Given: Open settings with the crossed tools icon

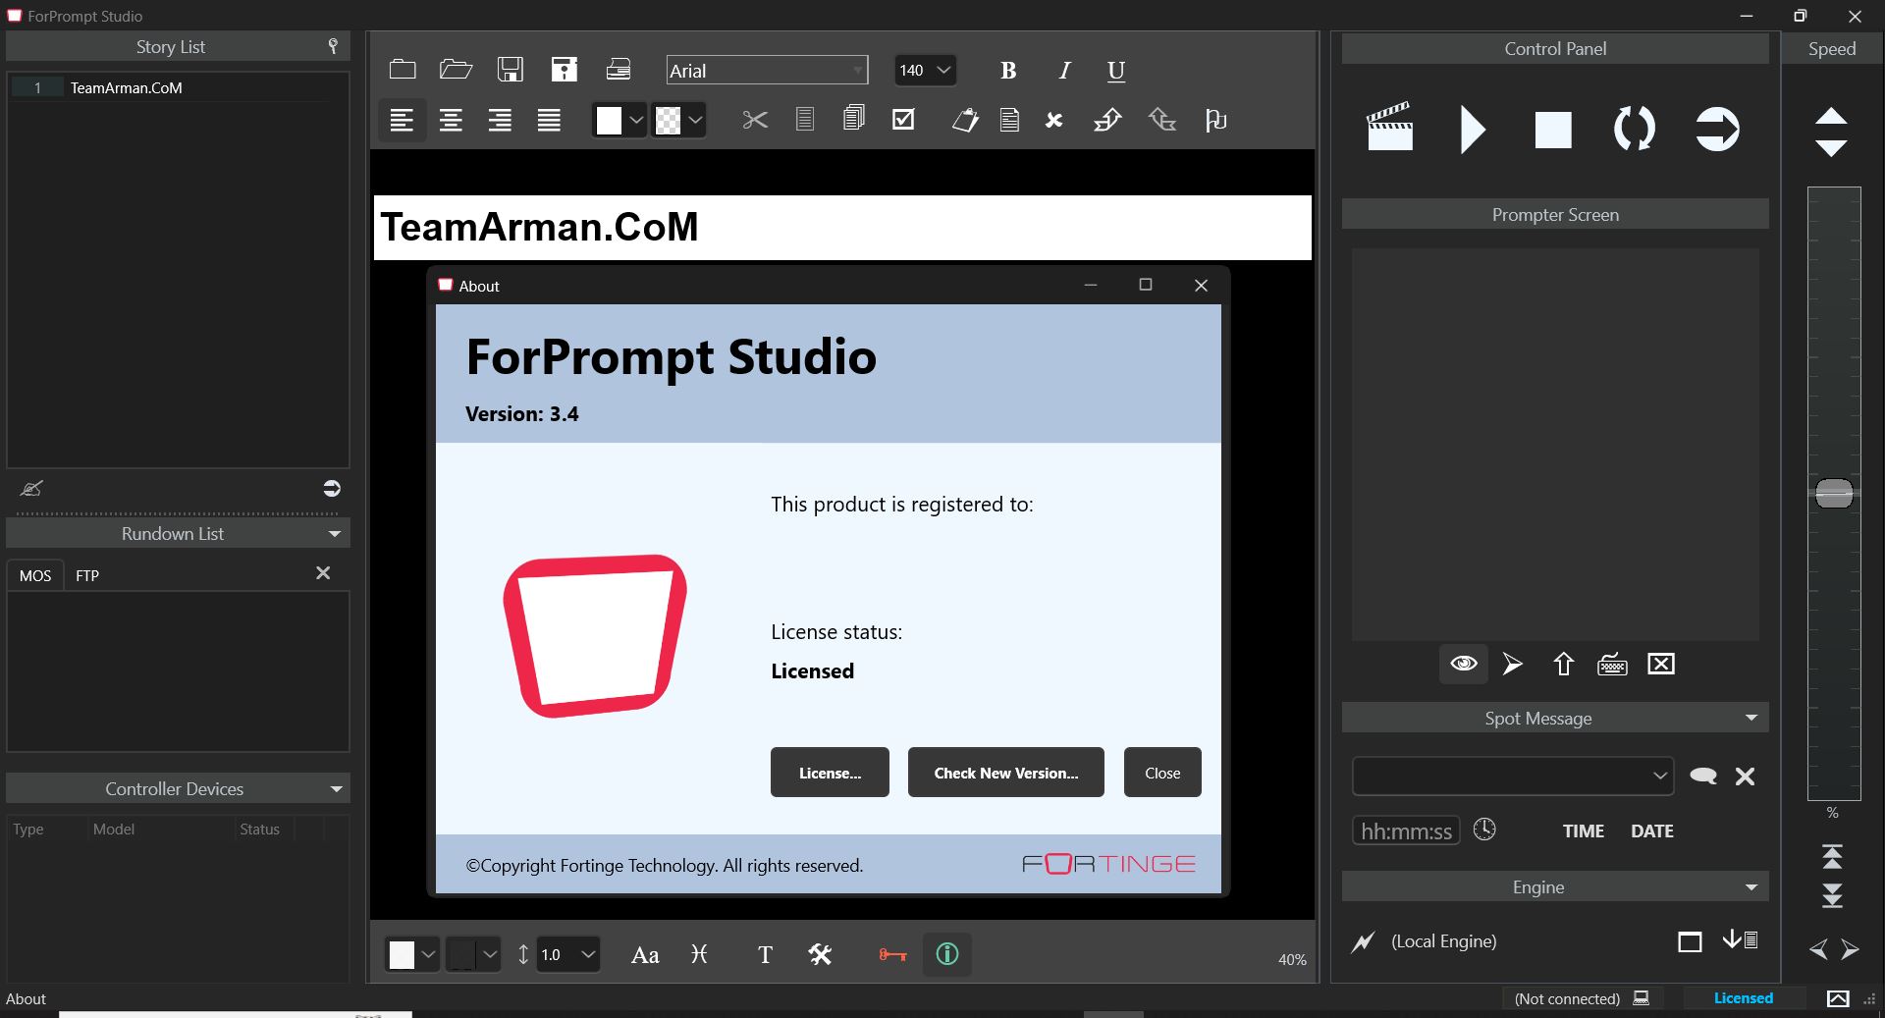Looking at the screenshot, I should click(820, 954).
